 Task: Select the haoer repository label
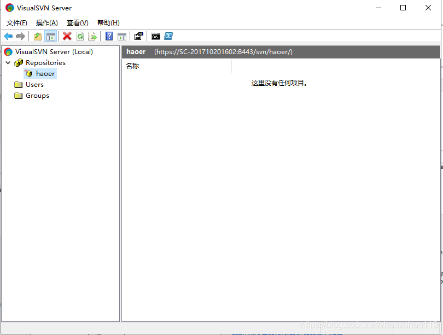(45, 74)
